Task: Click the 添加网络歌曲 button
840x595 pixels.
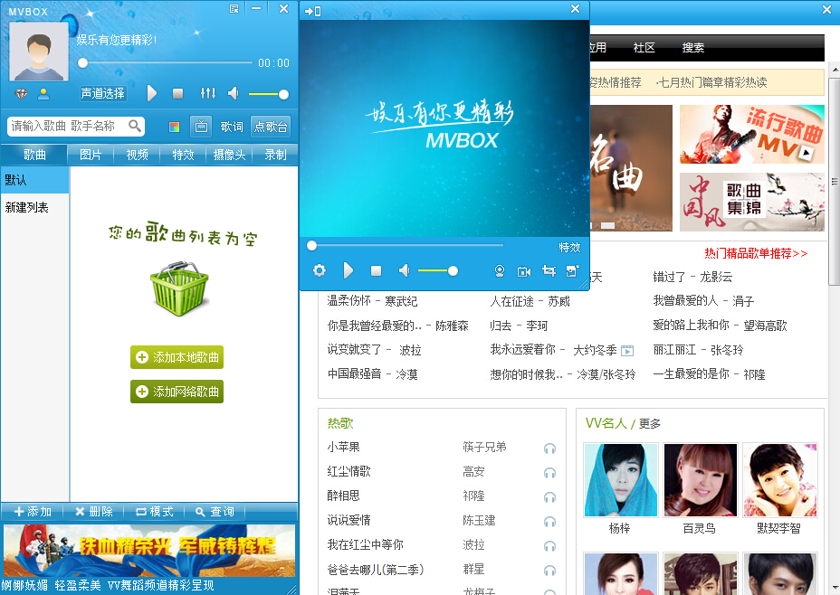Action: [x=177, y=392]
